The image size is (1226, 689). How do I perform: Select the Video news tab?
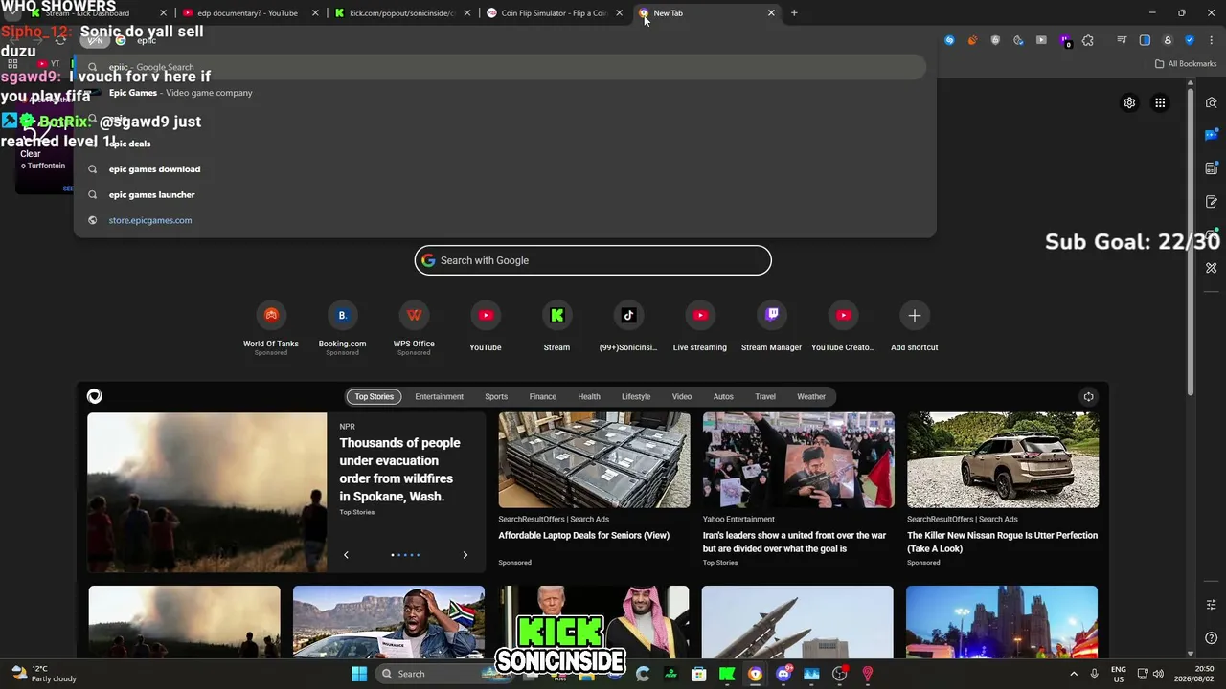[x=682, y=396]
